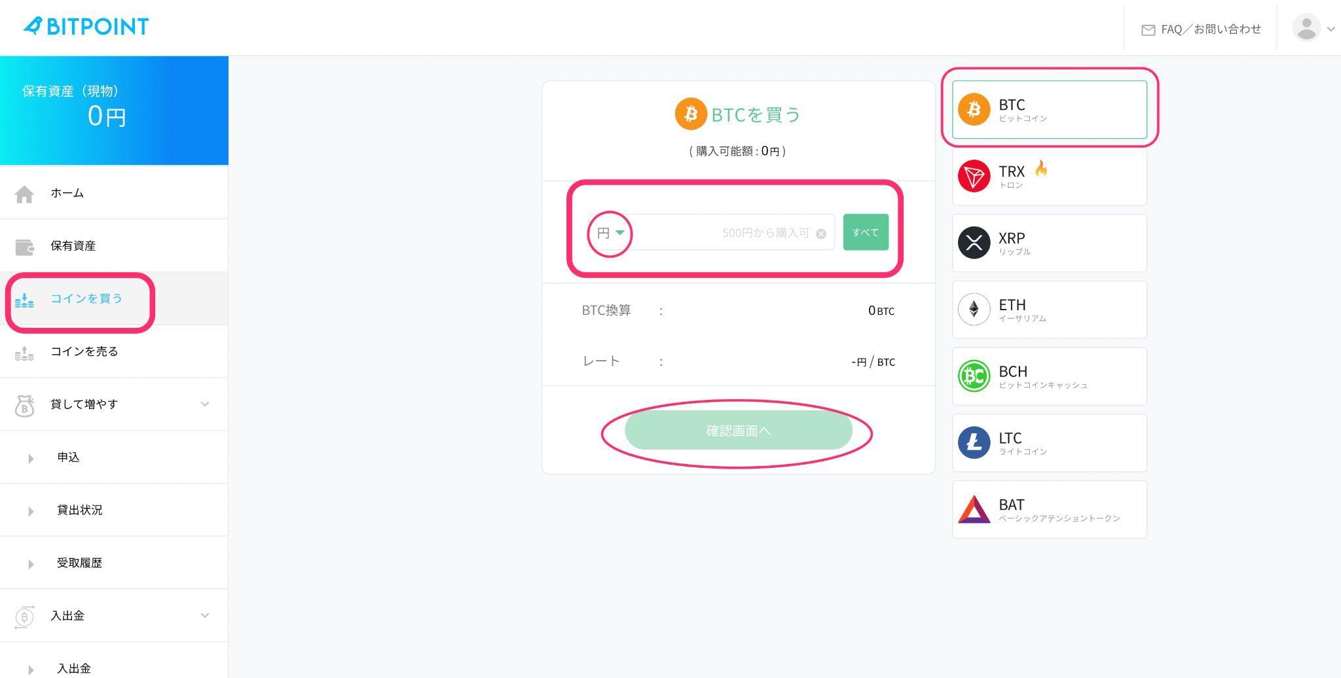Switch selection to TRX coin card
Screen dimensions: 1341x678
click(1049, 177)
